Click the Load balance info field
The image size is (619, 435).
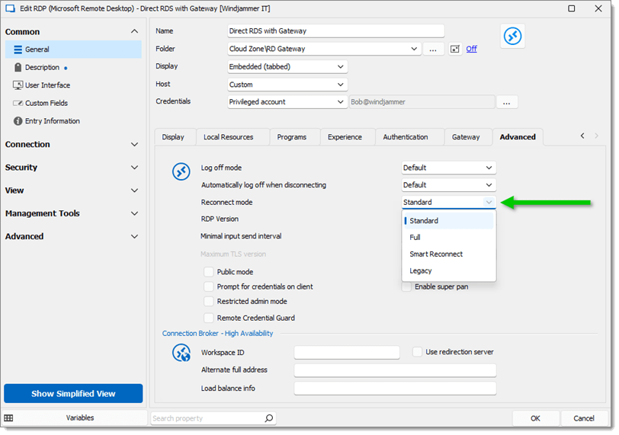point(395,389)
